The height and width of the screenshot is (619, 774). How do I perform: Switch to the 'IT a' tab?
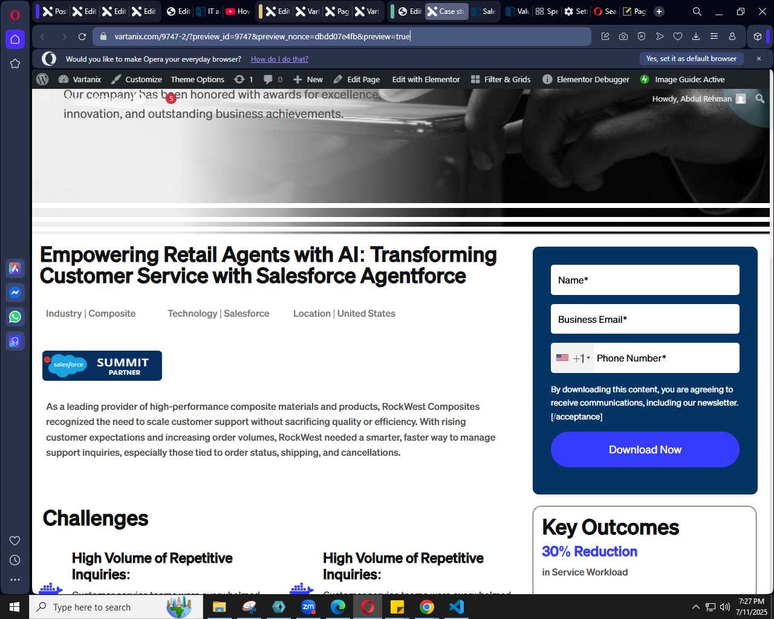[208, 11]
